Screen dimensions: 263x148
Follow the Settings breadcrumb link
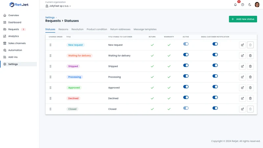[50, 17]
